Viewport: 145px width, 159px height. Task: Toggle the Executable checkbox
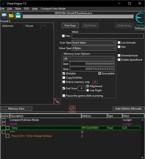point(99,73)
